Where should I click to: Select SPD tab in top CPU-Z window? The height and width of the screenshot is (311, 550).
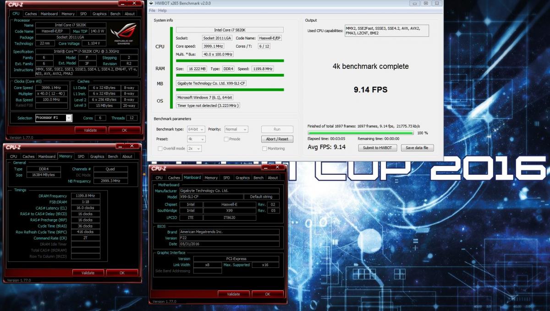[x=83, y=14]
